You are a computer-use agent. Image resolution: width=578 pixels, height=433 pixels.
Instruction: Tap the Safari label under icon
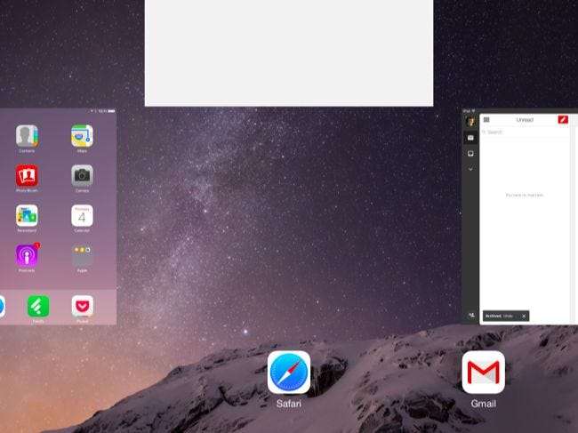(x=289, y=404)
